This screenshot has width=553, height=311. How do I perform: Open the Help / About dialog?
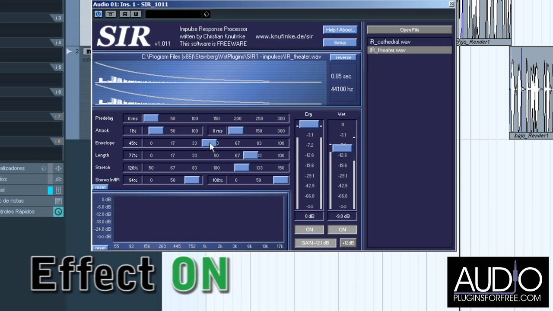click(340, 30)
